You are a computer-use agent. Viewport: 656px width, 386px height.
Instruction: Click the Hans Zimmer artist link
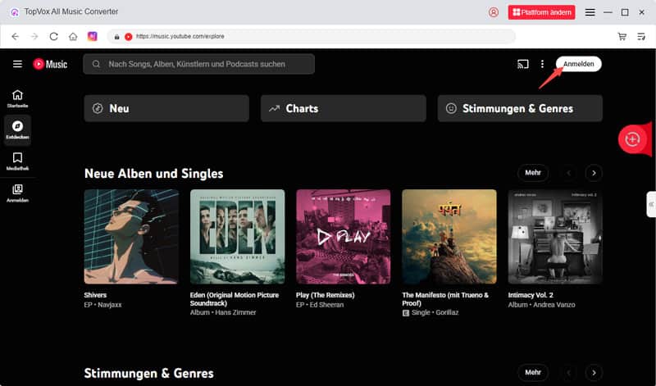(x=235, y=312)
